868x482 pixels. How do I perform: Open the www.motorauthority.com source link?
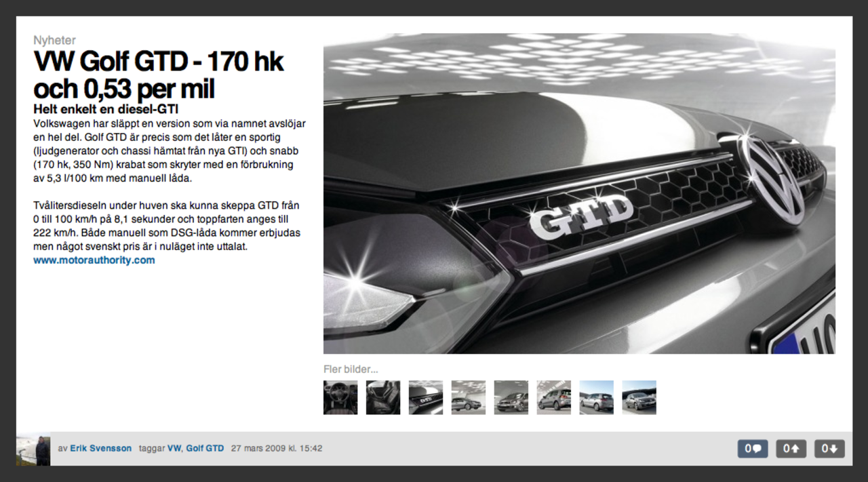tap(94, 260)
